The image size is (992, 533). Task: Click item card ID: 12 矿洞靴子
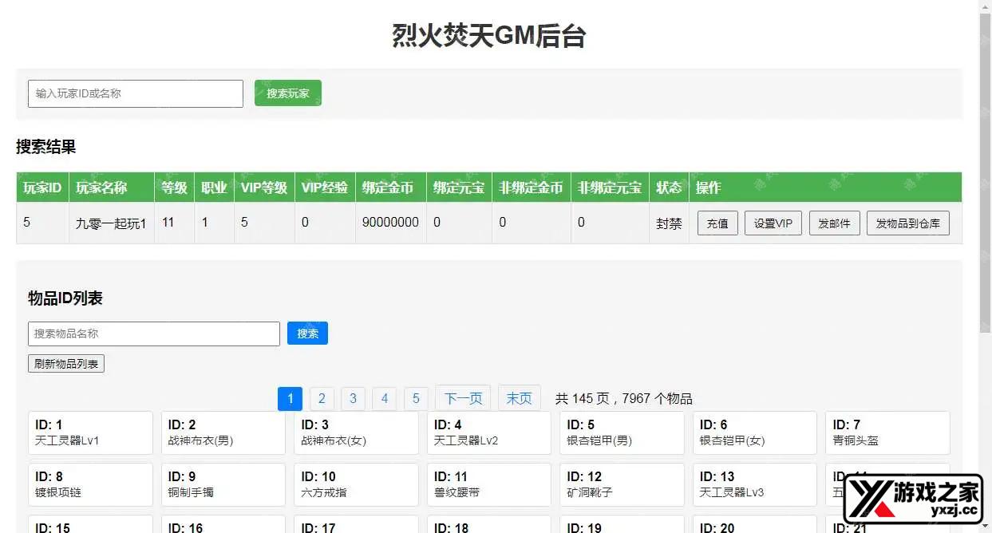622,484
